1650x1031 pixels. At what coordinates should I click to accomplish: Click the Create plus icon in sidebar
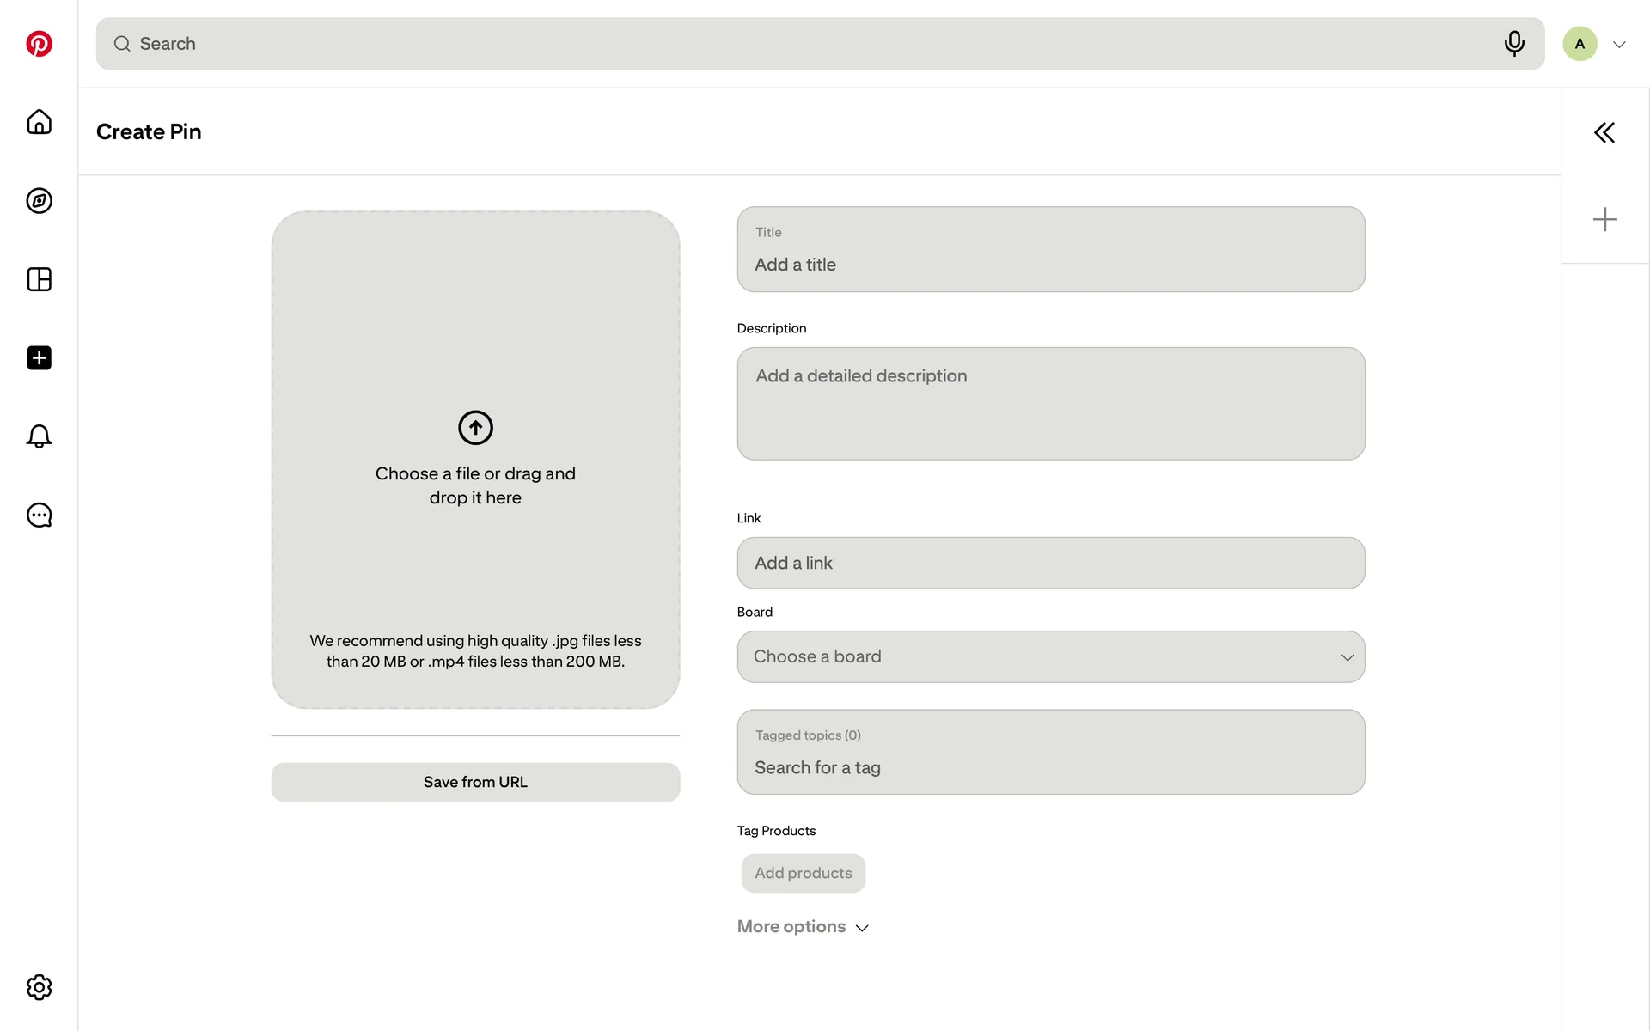39,358
